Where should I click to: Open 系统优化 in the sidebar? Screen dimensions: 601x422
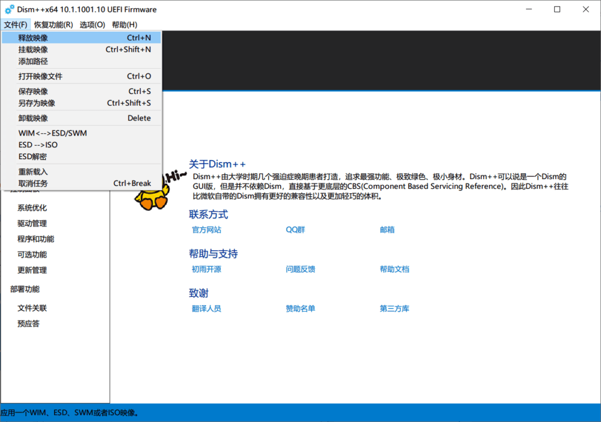coord(32,208)
